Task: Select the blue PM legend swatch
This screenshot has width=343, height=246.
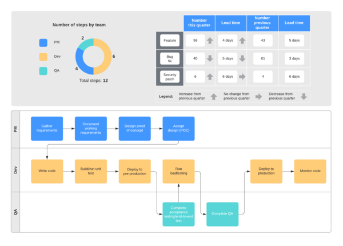Action: tap(43, 42)
